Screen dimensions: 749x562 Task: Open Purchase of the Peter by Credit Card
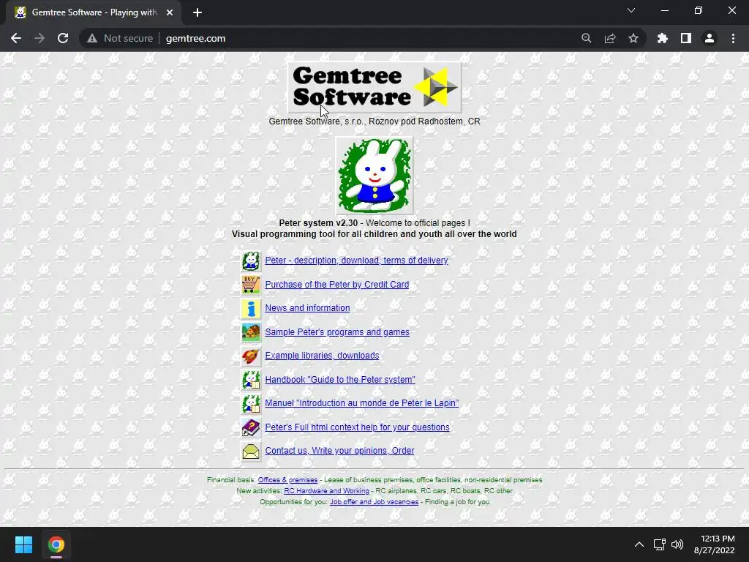pos(336,285)
